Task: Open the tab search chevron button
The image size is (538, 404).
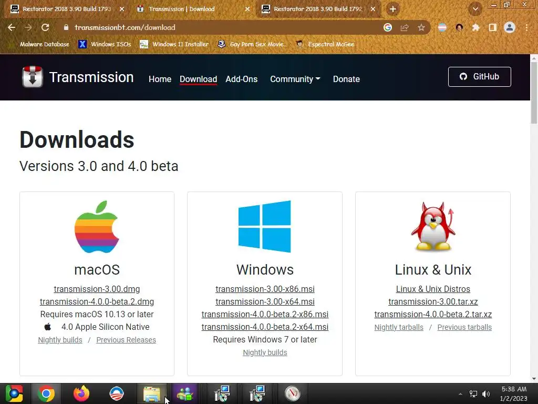Action: click(x=475, y=9)
